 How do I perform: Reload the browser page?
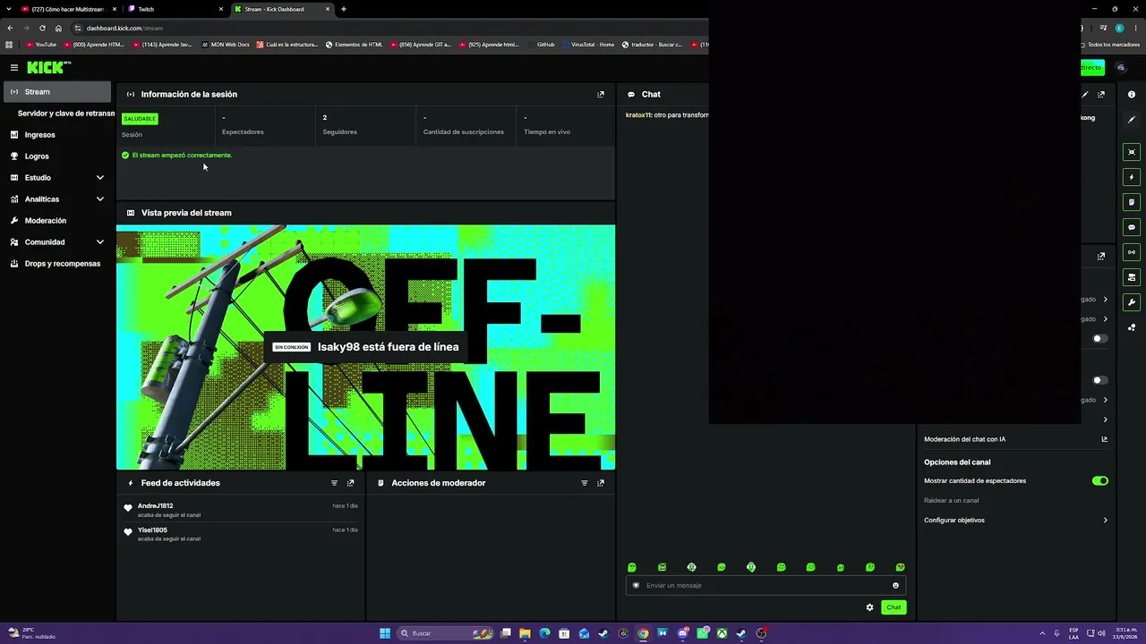[42, 28]
